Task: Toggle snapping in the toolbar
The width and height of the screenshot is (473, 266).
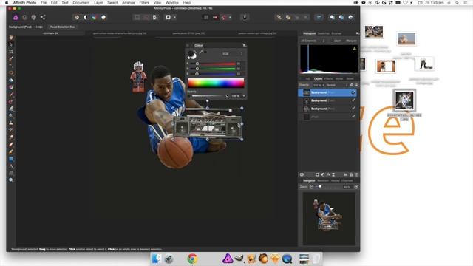Action: [224, 18]
